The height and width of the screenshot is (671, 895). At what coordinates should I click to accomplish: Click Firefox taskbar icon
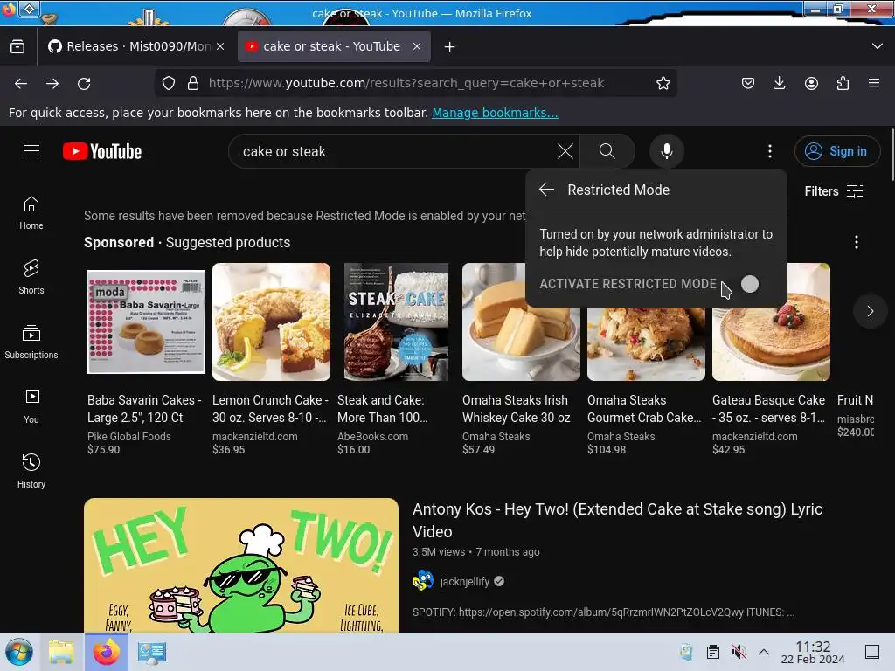(107, 652)
